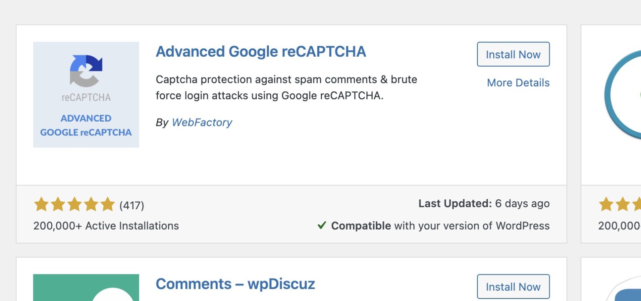Open the Advanced Google reCAPTCHA title link

point(260,52)
